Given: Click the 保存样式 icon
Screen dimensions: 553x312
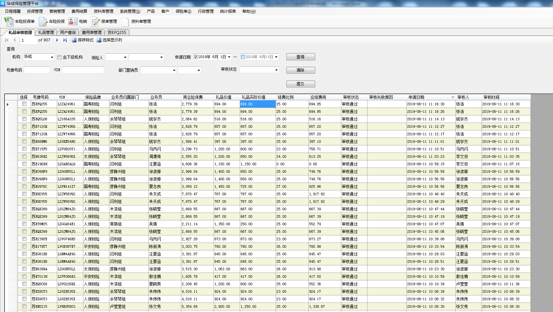Looking at the screenshot, I should pos(74,40).
